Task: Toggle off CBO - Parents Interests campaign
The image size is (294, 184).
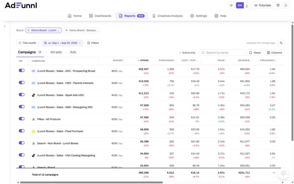Action: pos(22,82)
